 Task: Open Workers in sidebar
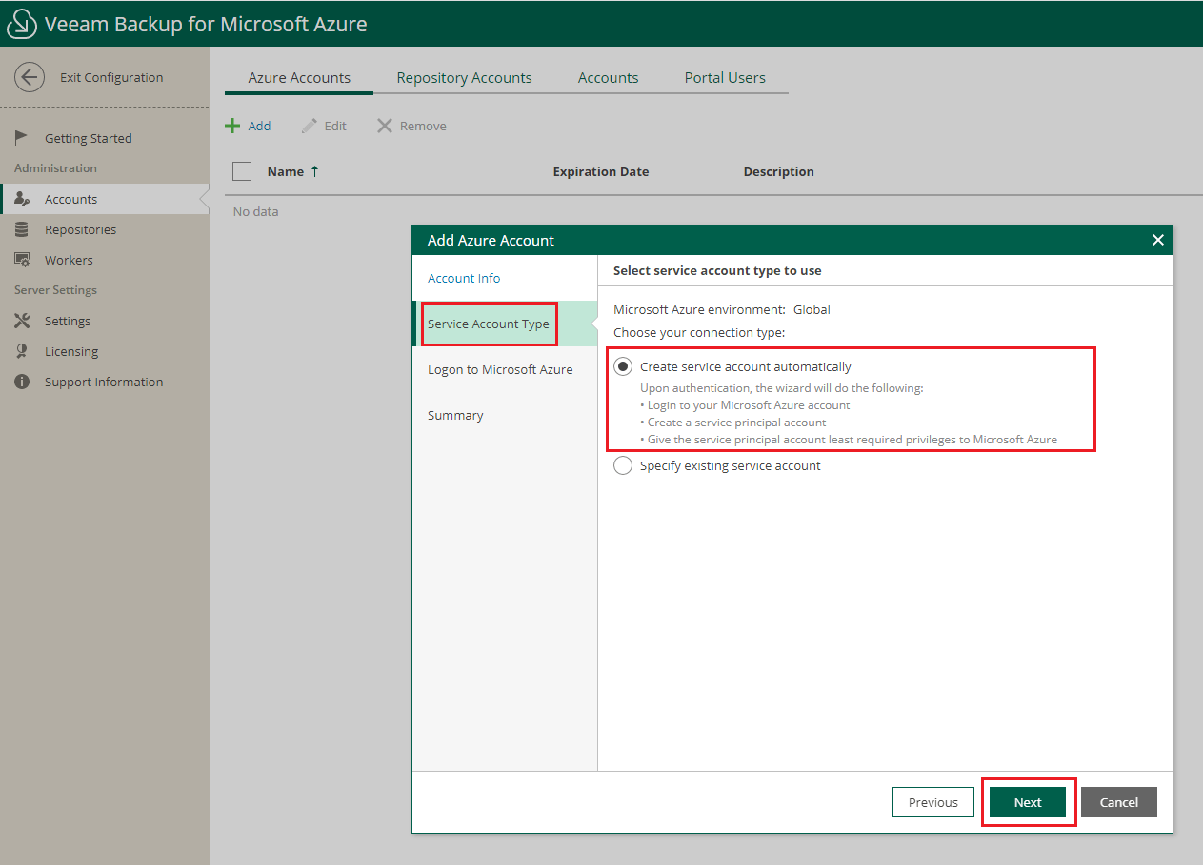105,260
